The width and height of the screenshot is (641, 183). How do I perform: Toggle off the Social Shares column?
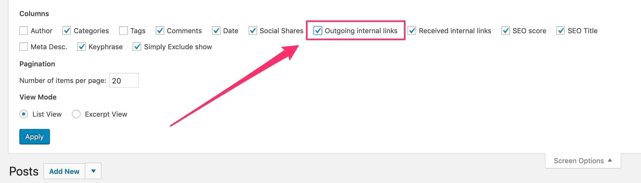[x=253, y=31]
